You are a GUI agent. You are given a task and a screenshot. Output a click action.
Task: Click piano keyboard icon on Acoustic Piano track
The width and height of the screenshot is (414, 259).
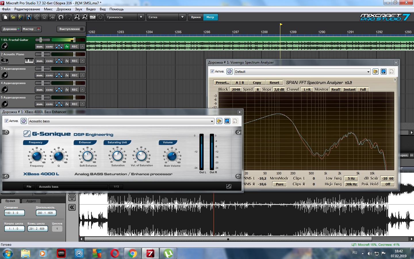pyautogui.click(x=29, y=61)
